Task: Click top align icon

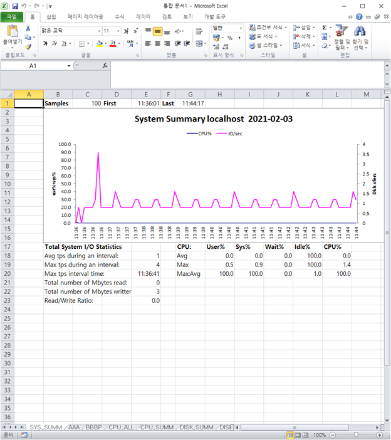Action: pos(149,31)
